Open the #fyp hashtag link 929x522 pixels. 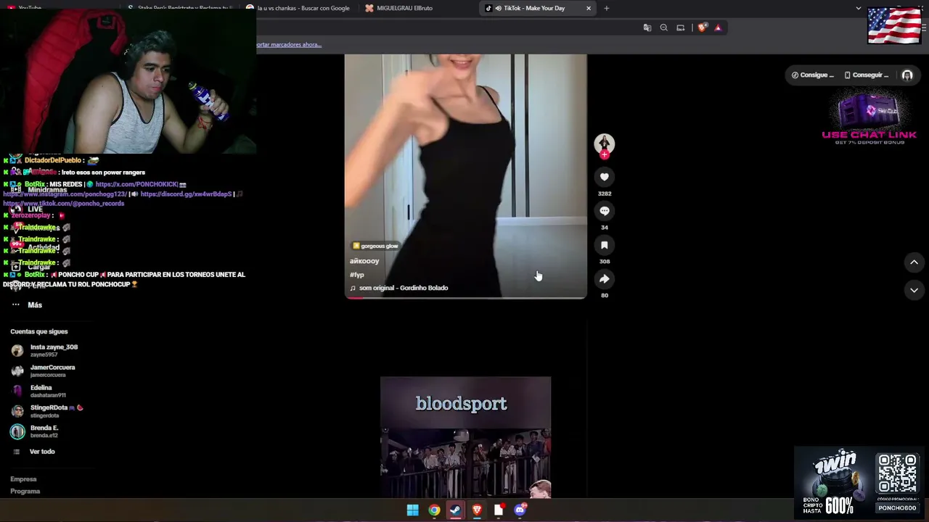pos(356,275)
